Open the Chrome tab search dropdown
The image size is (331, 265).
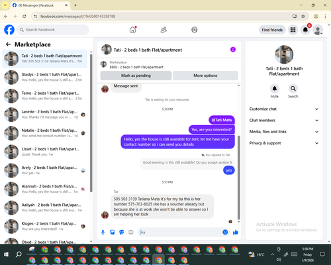(x=5, y=5)
